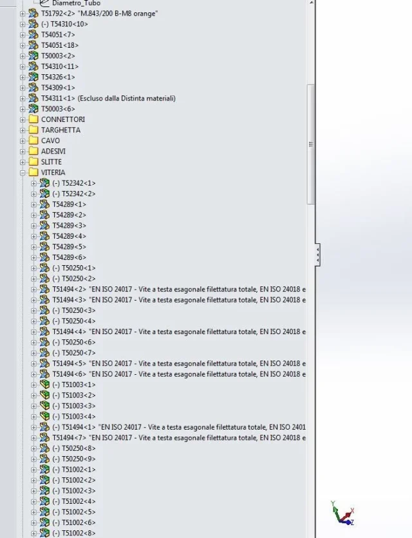Select the T51003<4> part icon
The image size is (412, 538).
click(x=44, y=417)
